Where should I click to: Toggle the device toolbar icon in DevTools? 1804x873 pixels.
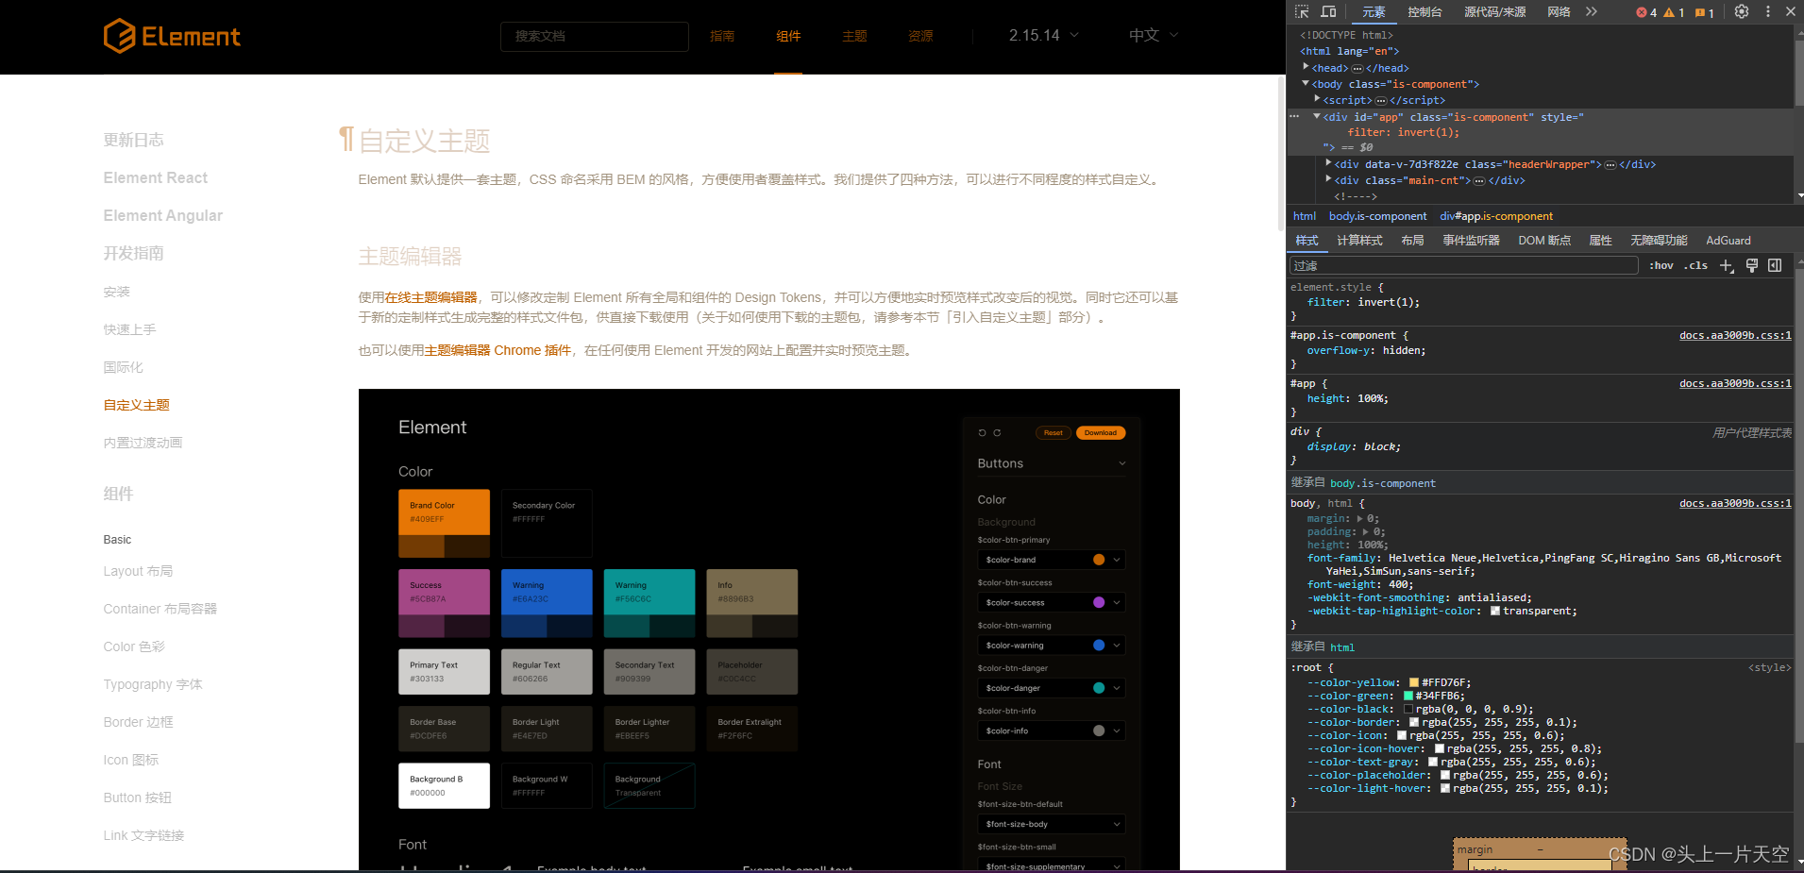tap(1328, 12)
